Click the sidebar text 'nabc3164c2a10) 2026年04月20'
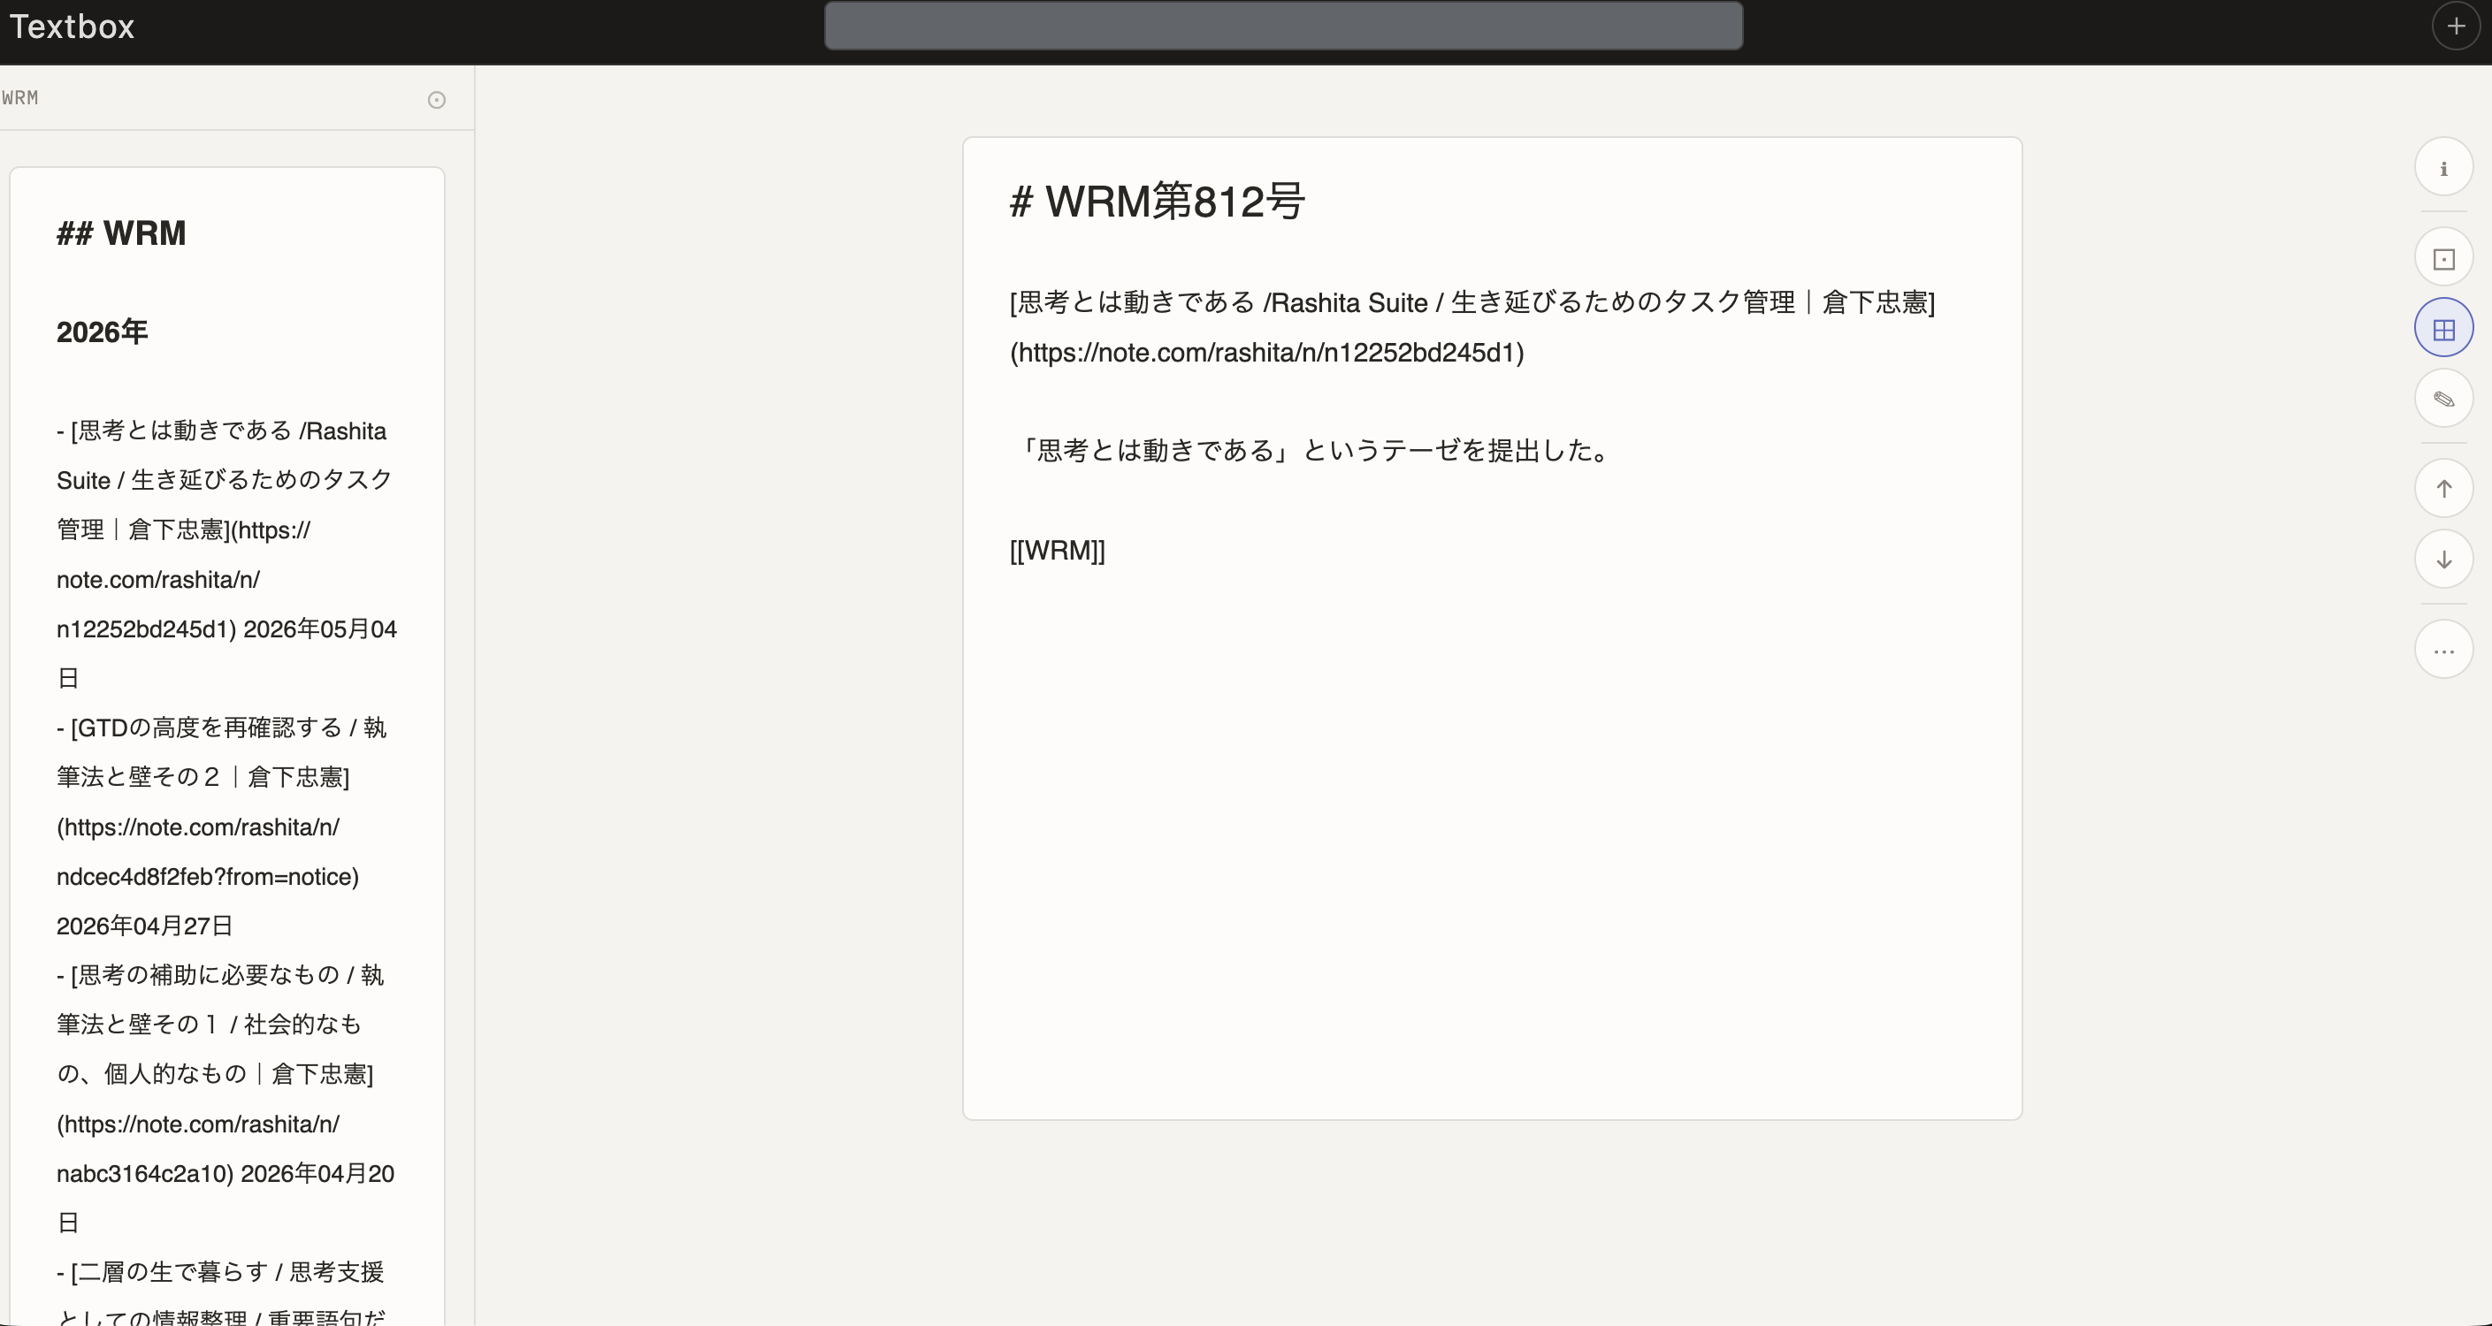The width and height of the screenshot is (2492, 1326). [x=226, y=1173]
